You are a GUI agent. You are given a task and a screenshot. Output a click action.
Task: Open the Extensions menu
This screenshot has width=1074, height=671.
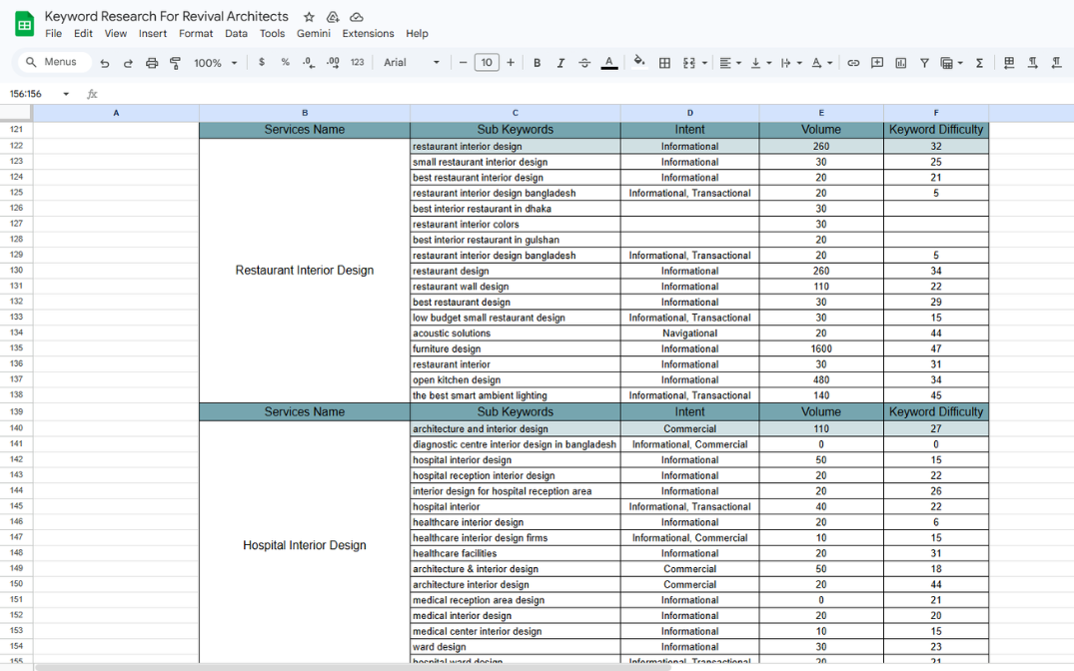[368, 33]
